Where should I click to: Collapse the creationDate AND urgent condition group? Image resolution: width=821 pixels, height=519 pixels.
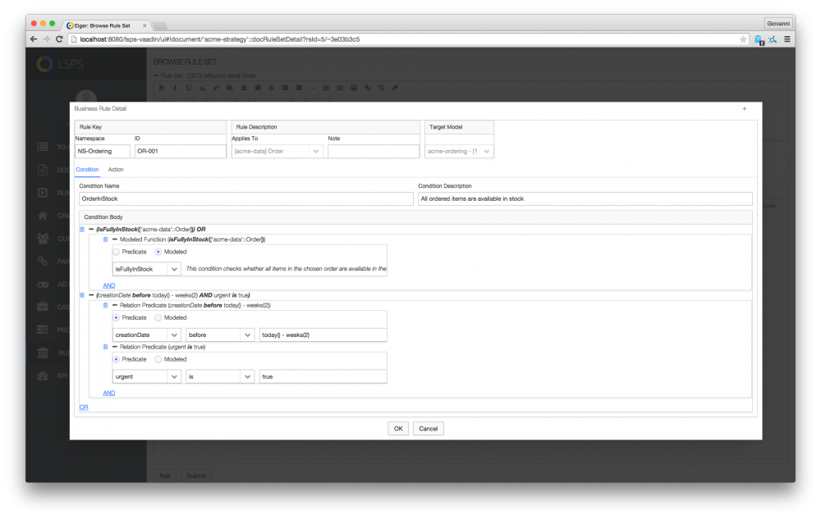[91, 294]
